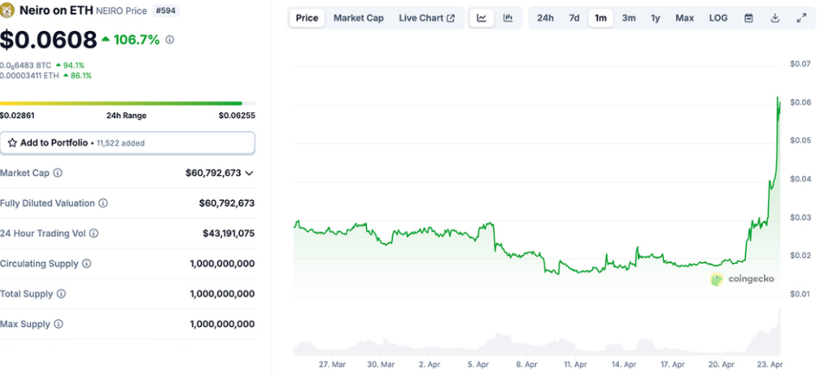This screenshot has height=376, width=833.
Task: Click the star icon in Add to Portfolio
Action: (x=12, y=143)
